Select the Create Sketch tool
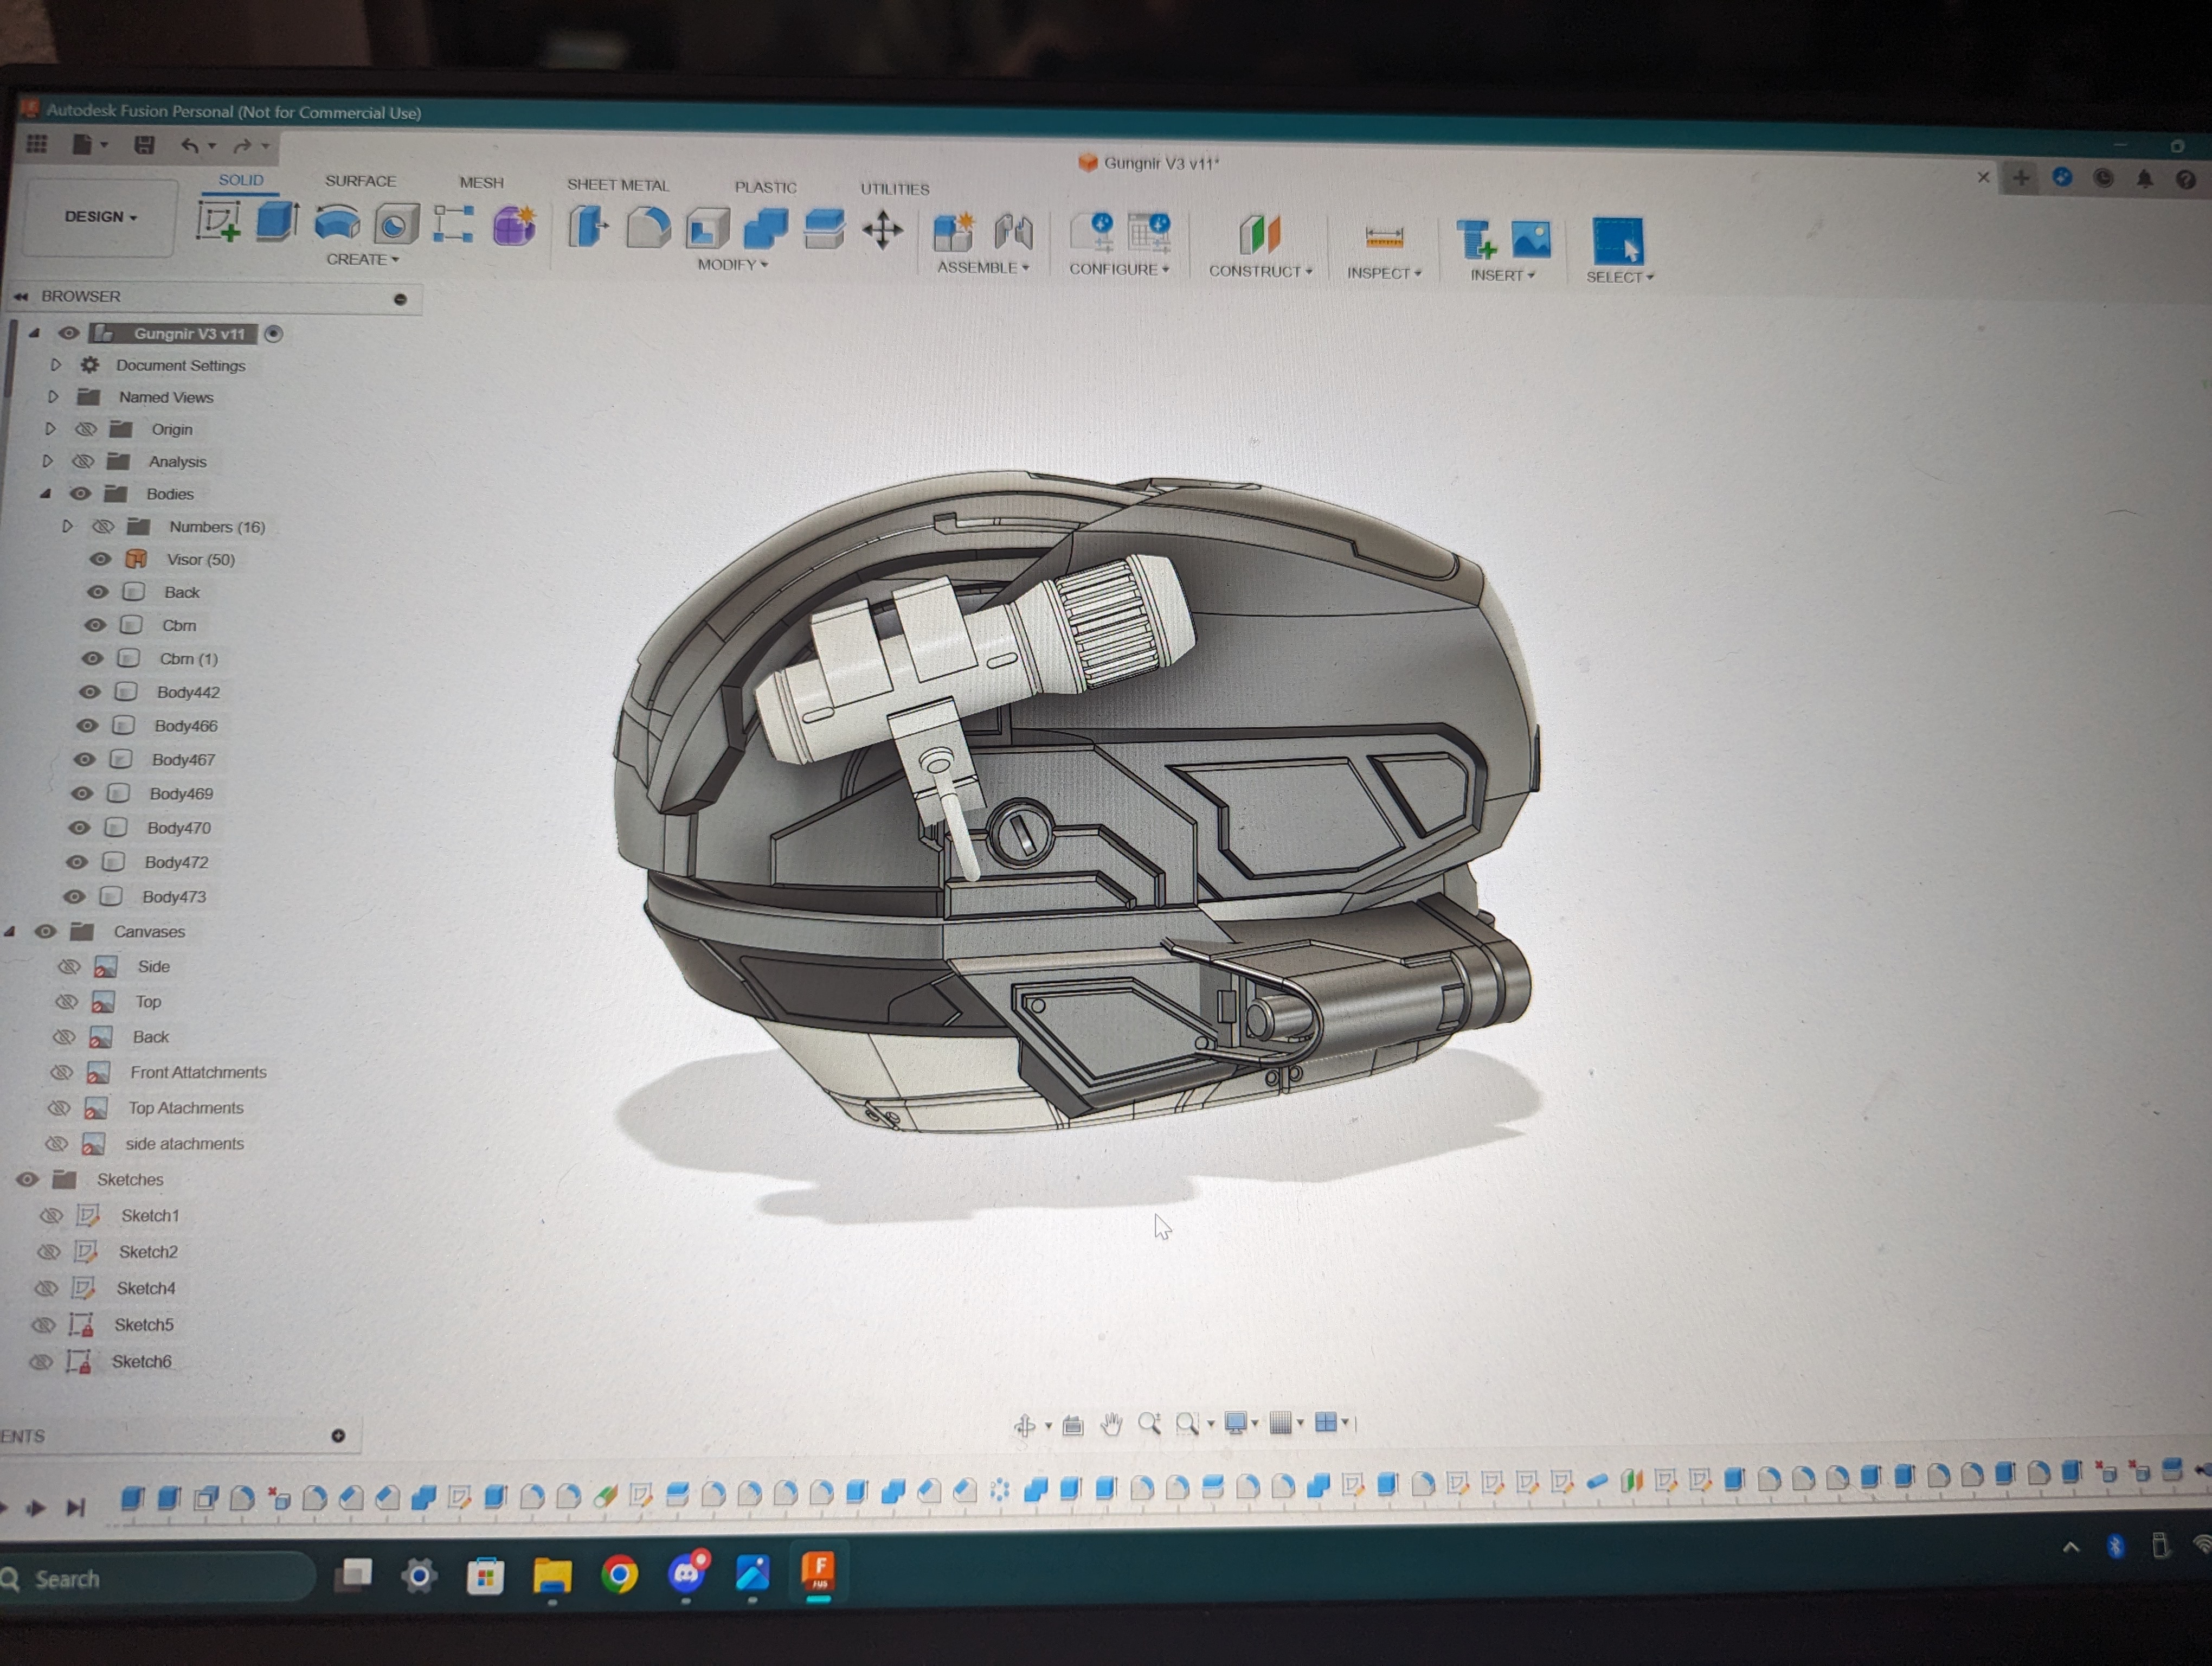2212x1666 pixels. pos(218,221)
